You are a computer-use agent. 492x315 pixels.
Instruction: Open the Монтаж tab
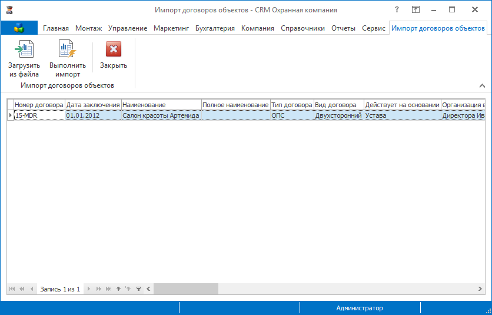(88, 28)
